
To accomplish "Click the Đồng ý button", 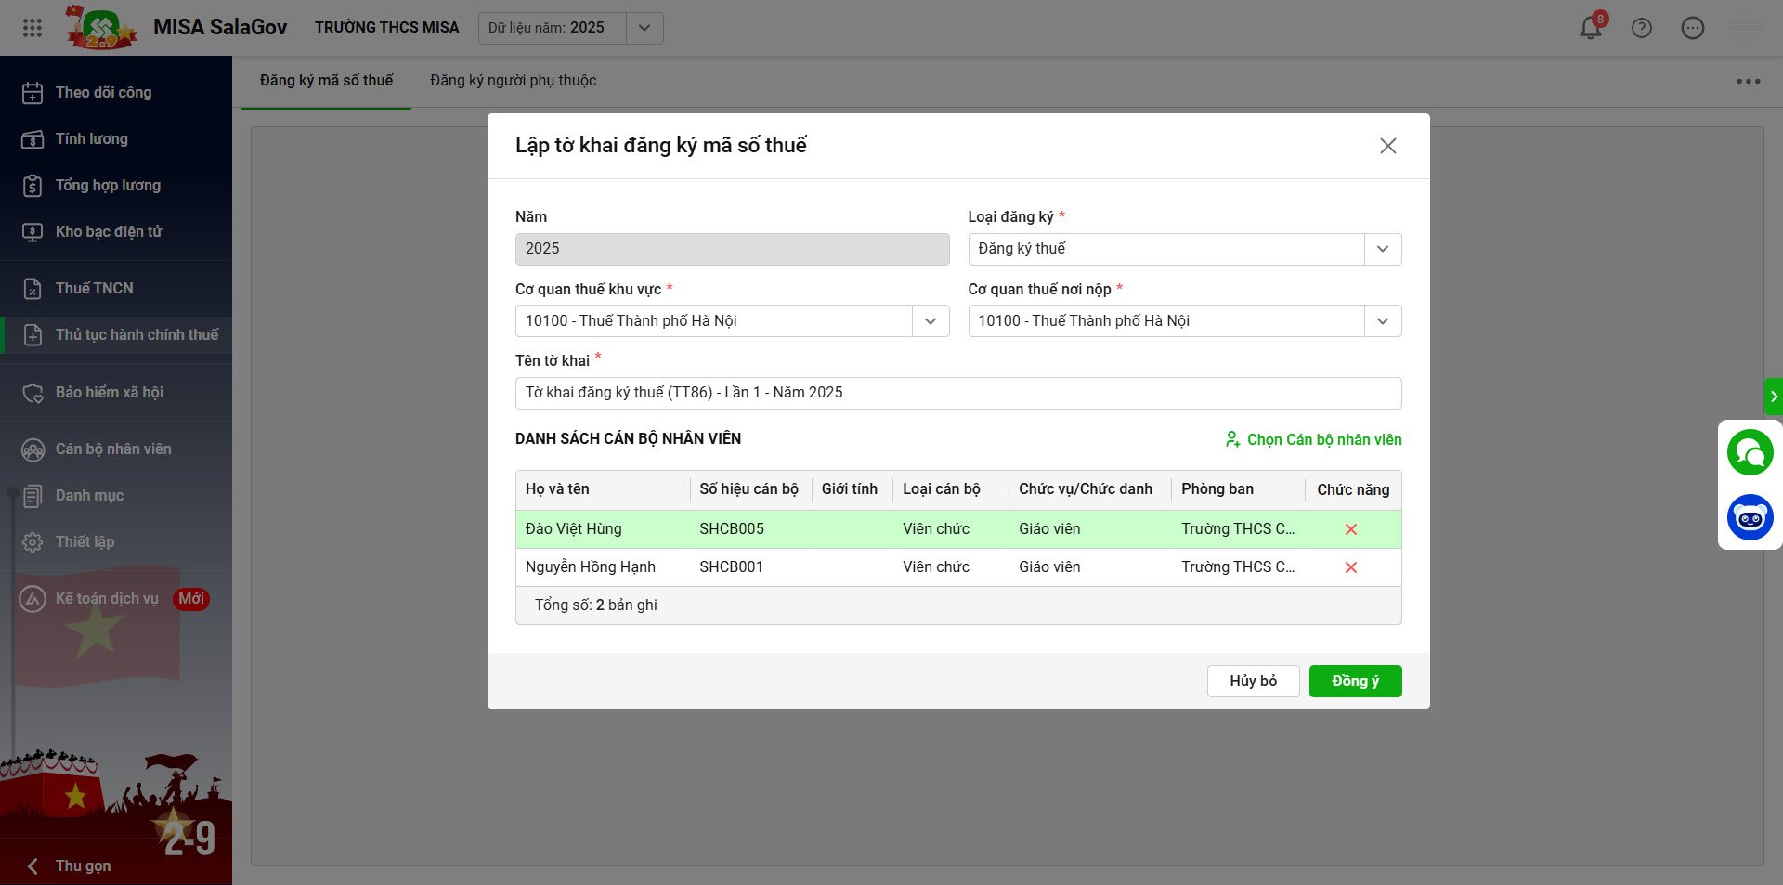I will (1354, 681).
